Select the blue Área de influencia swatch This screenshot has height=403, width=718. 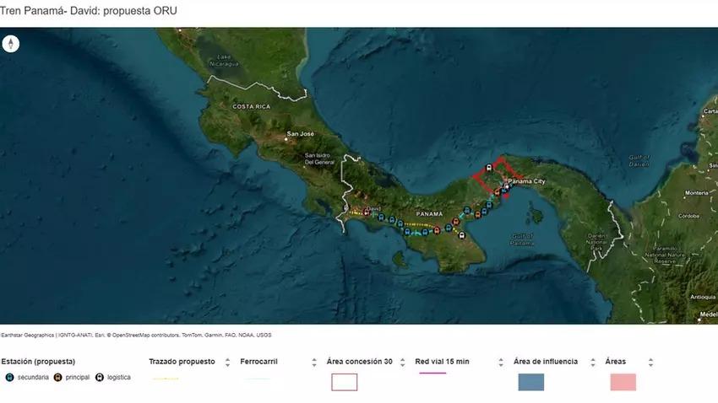point(530,382)
